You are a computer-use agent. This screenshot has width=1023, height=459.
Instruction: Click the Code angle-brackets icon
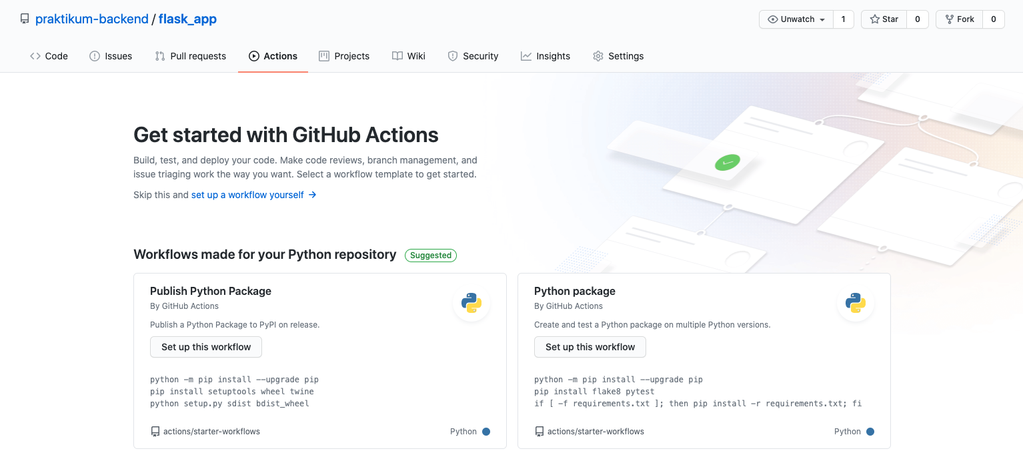click(x=35, y=56)
